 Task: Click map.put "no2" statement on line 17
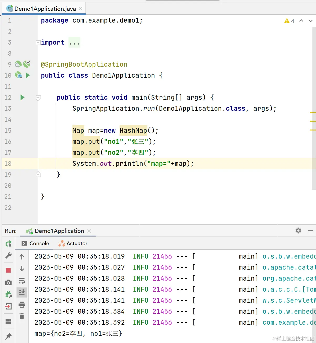[114, 153]
